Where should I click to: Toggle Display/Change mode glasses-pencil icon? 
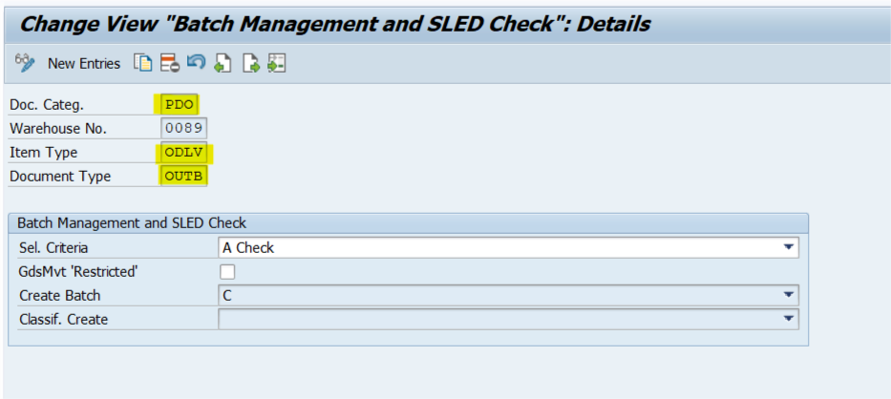(25, 63)
